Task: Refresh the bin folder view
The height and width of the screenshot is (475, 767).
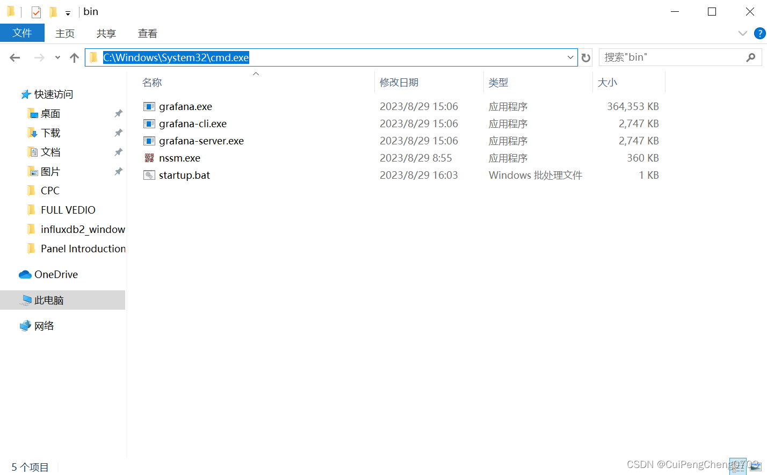Action: coord(586,57)
